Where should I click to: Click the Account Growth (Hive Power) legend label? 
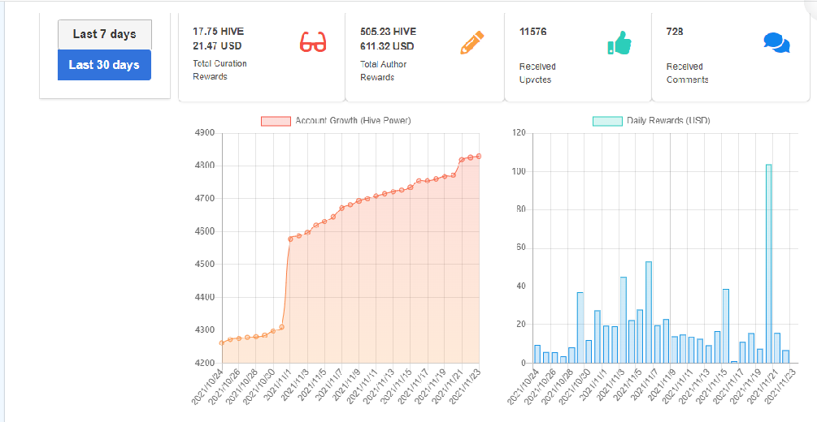click(354, 121)
